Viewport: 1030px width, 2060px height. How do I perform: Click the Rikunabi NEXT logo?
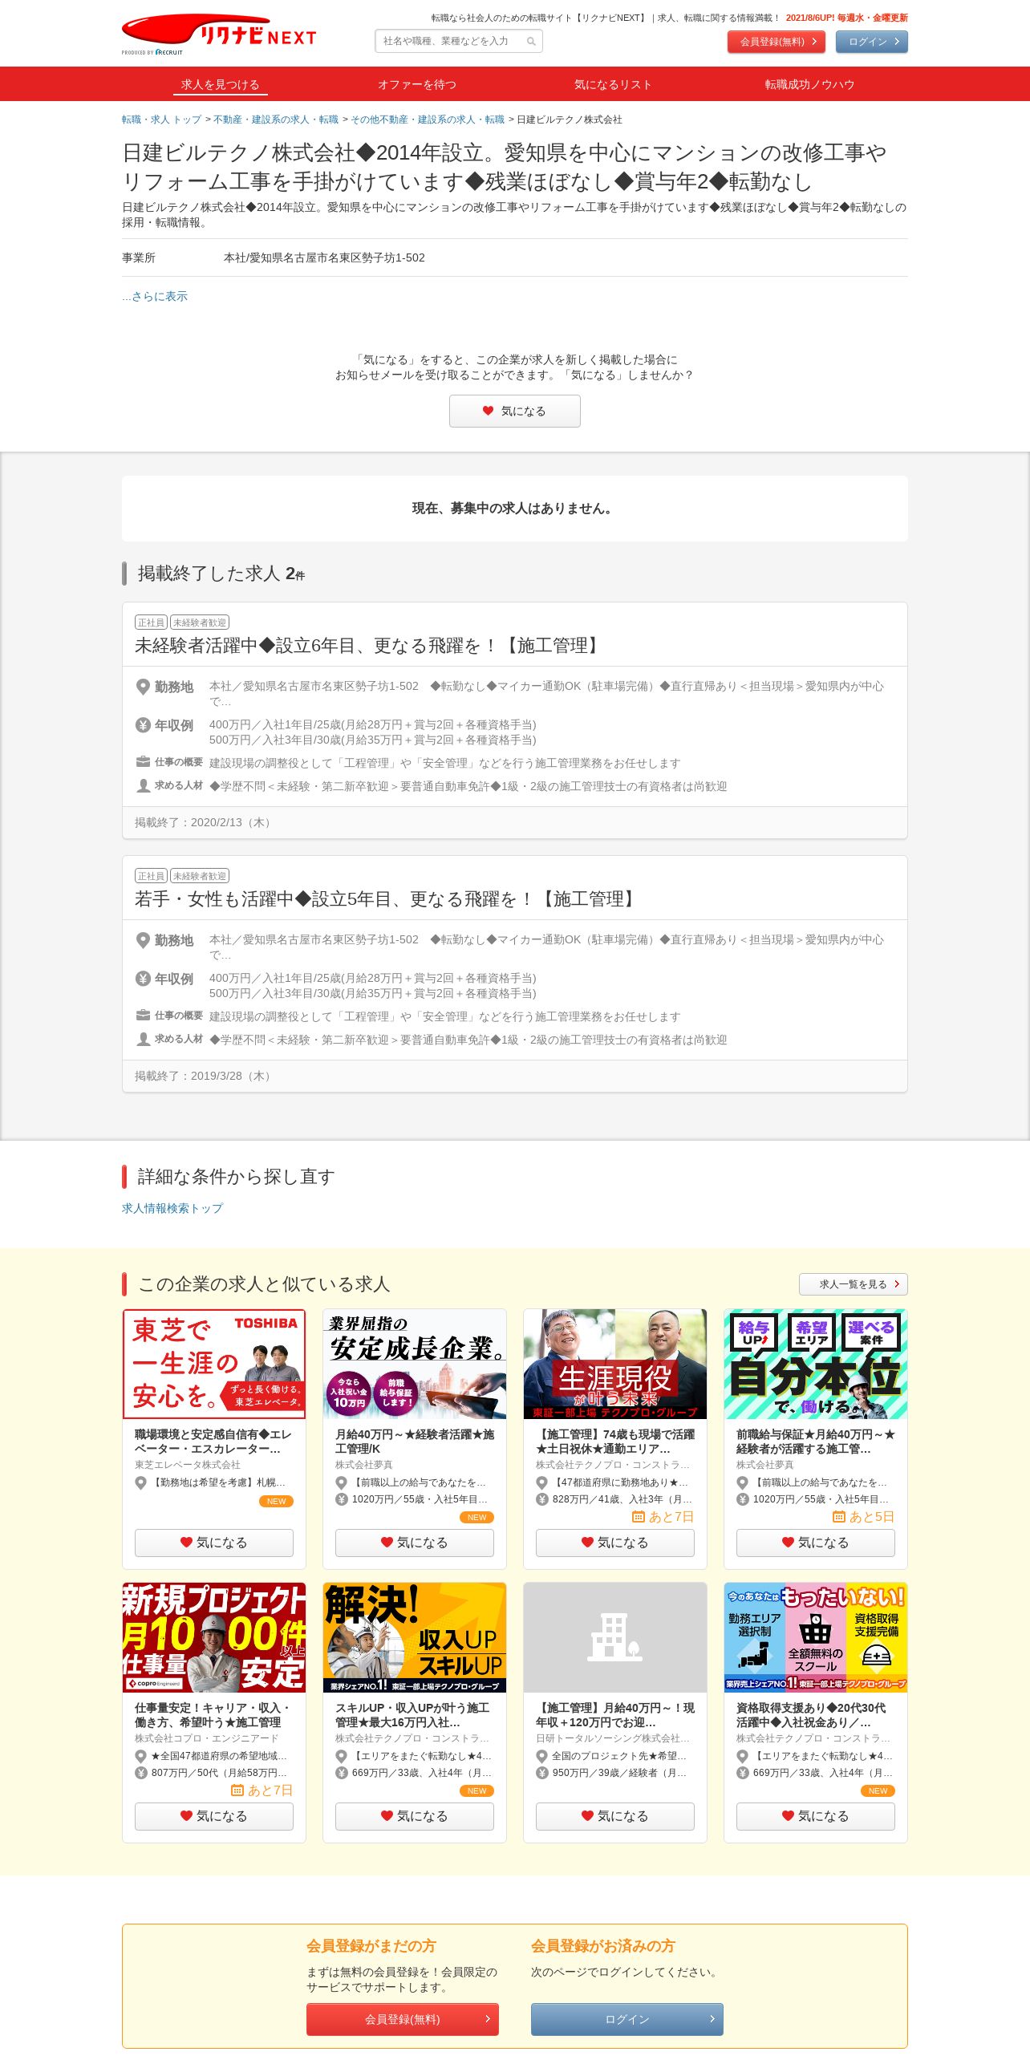pos(219,34)
